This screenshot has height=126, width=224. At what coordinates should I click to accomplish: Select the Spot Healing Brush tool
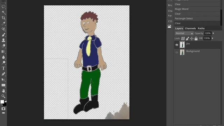tap(3, 29)
